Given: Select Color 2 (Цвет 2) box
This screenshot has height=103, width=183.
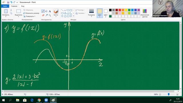Looking at the screenshot, I should tap(106, 13).
